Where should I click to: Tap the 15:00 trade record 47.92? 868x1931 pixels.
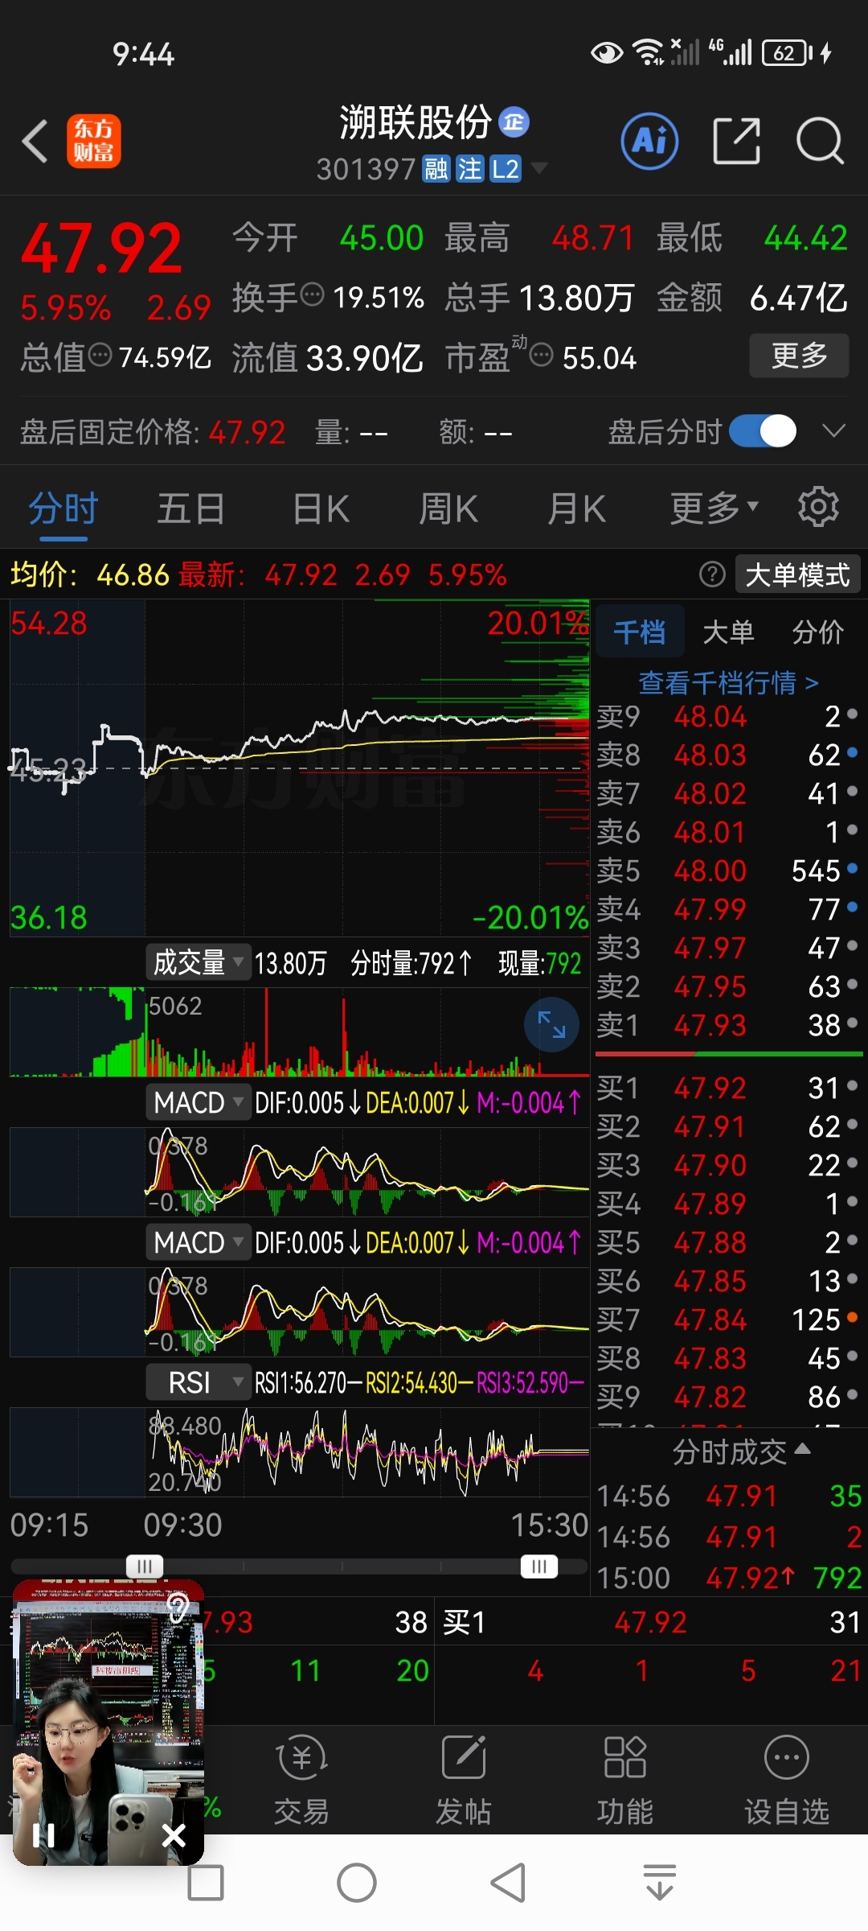[729, 1578]
